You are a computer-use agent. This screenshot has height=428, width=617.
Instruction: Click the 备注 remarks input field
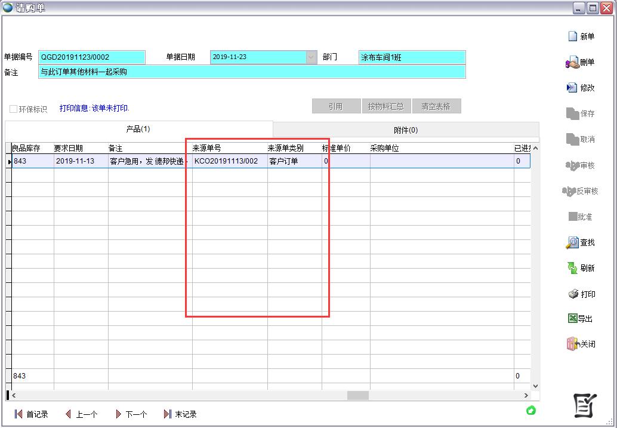coord(251,72)
